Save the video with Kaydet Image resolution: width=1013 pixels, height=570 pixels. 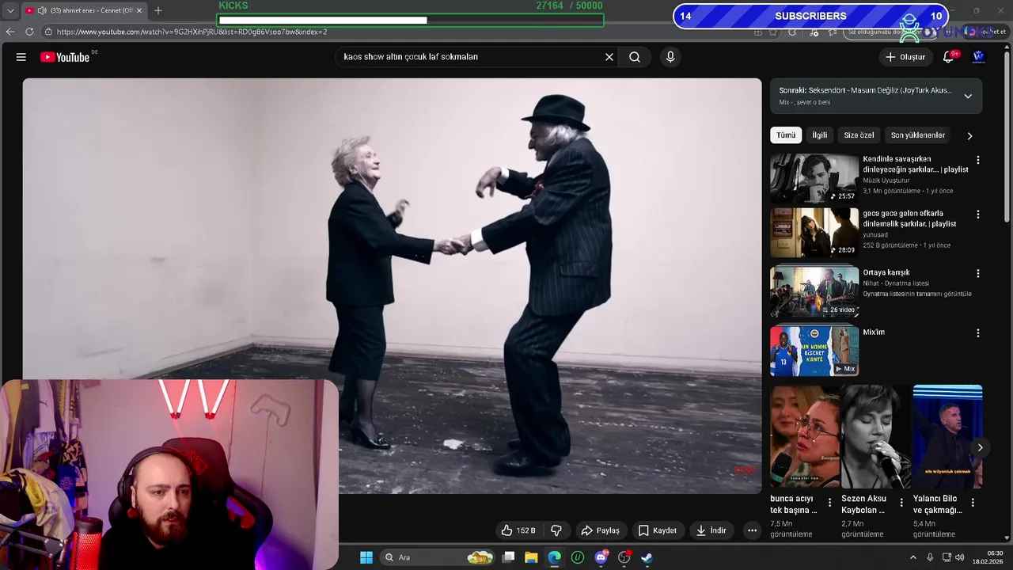coord(657,530)
